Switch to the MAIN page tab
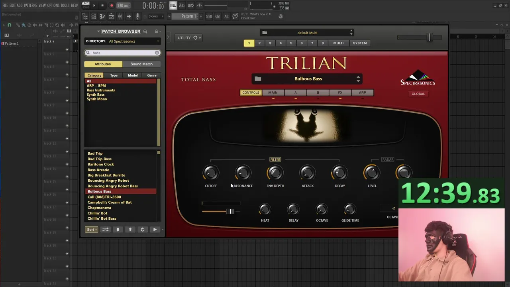The height and width of the screenshot is (287, 510). click(x=273, y=92)
